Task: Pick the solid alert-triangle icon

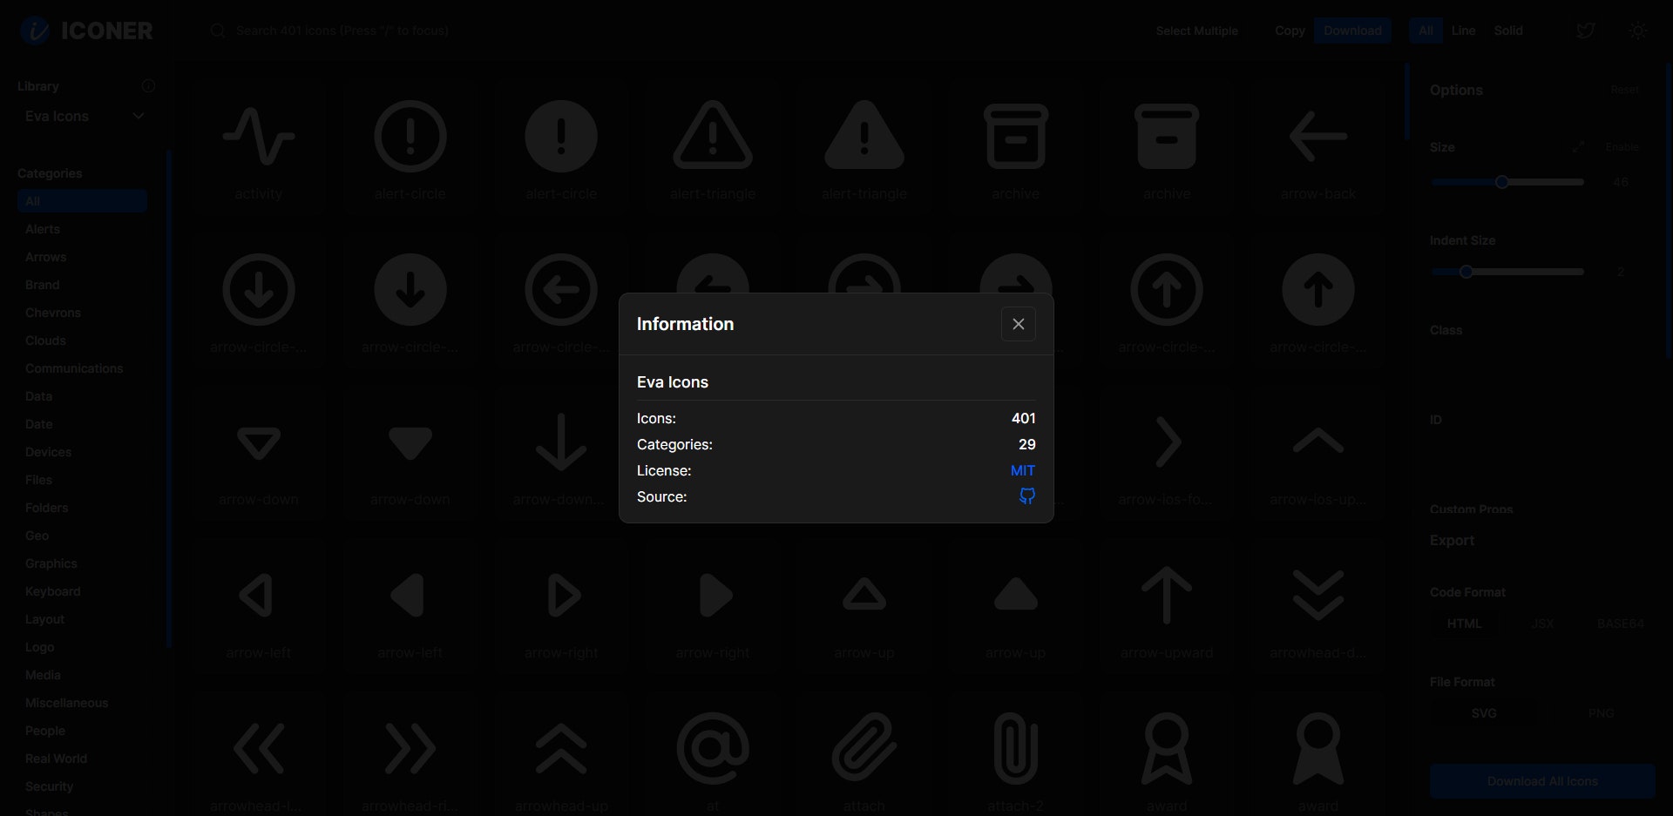Action: (x=864, y=148)
